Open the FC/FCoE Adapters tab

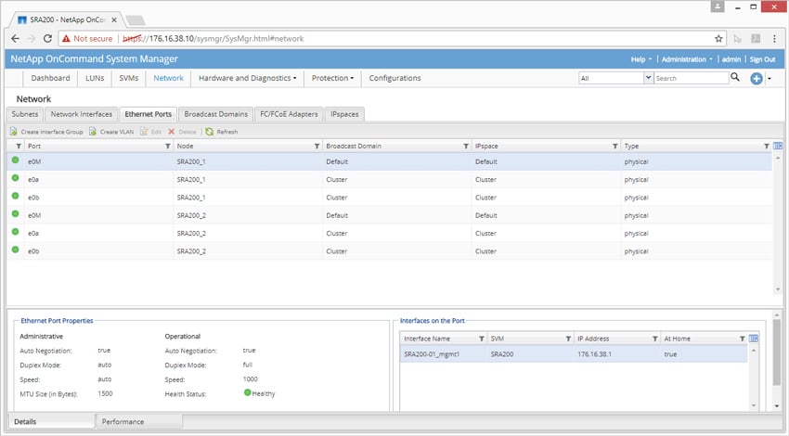click(289, 114)
